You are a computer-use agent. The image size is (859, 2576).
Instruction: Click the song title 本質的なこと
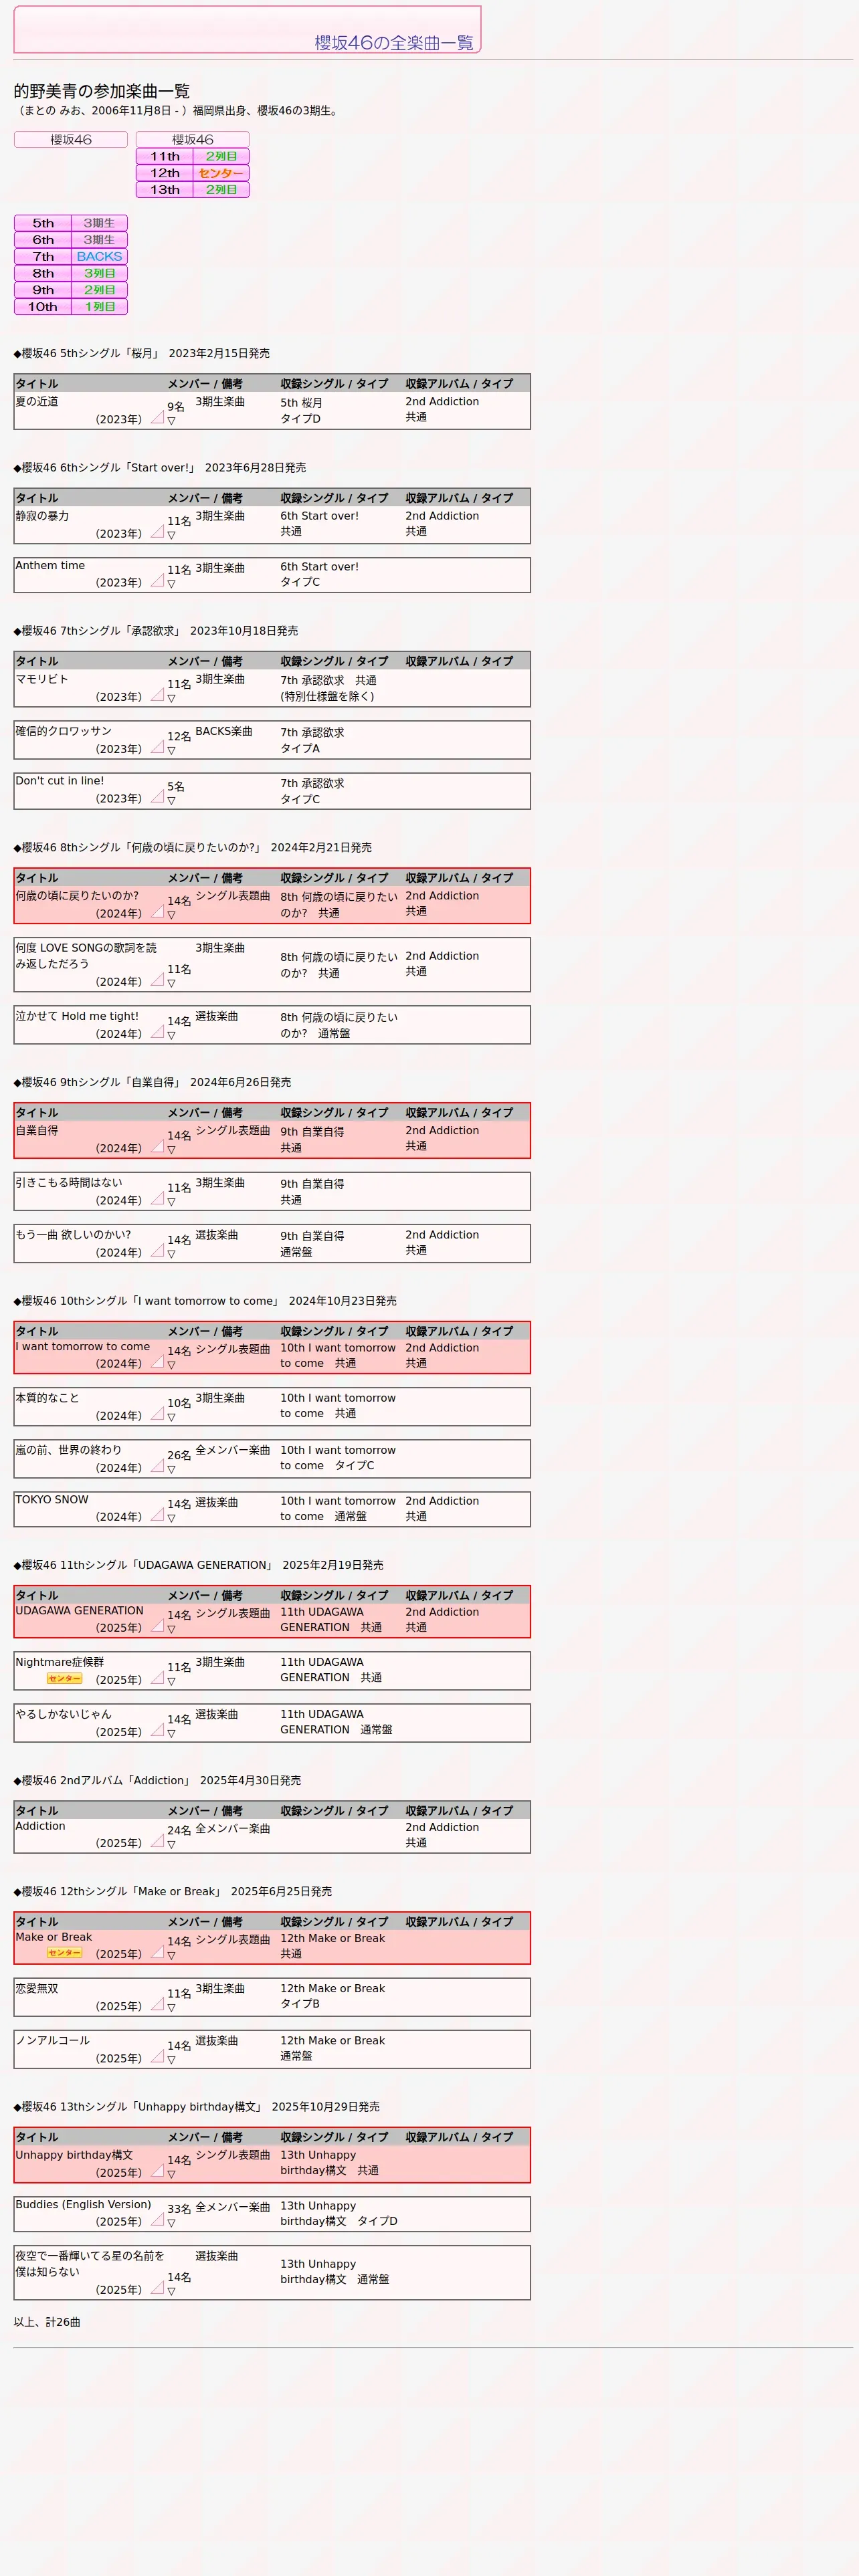coord(47,1398)
